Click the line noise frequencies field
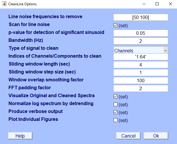 coord(140,17)
